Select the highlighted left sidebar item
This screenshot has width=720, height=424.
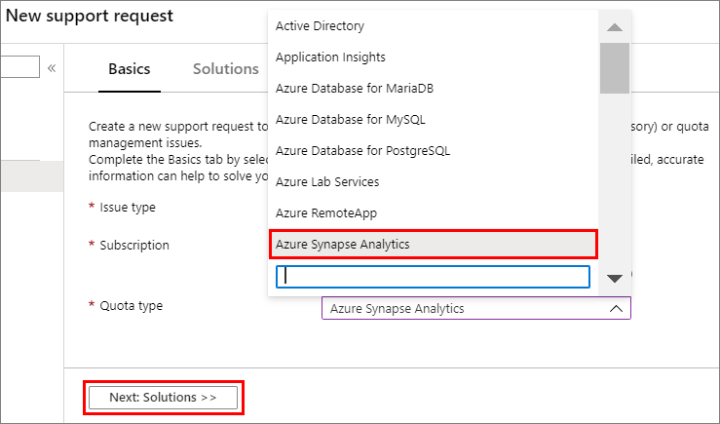31,176
